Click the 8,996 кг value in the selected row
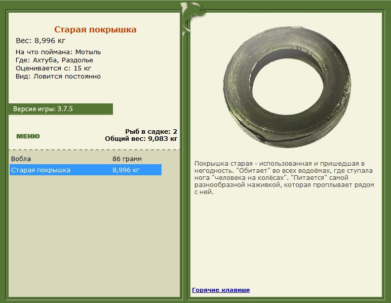 (126, 170)
